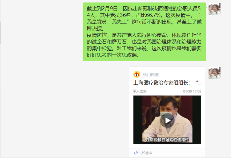Click the Weibo logo icon in shared card
231x158 pixels.
point(137,74)
